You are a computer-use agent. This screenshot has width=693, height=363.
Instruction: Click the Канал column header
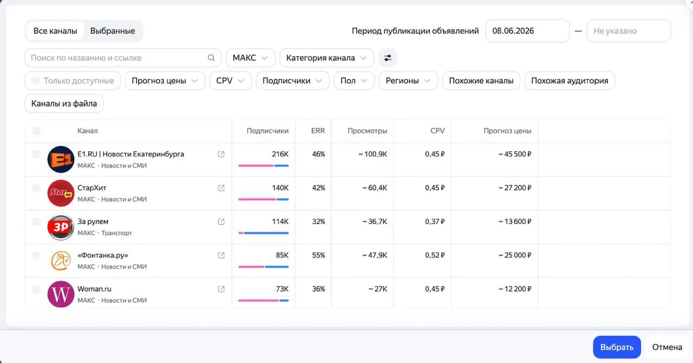(88, 131)
